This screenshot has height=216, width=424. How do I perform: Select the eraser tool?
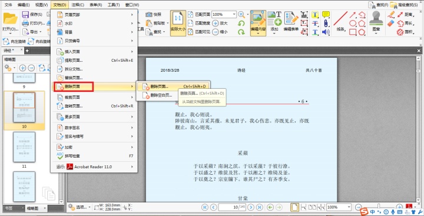tap(391, 24)
